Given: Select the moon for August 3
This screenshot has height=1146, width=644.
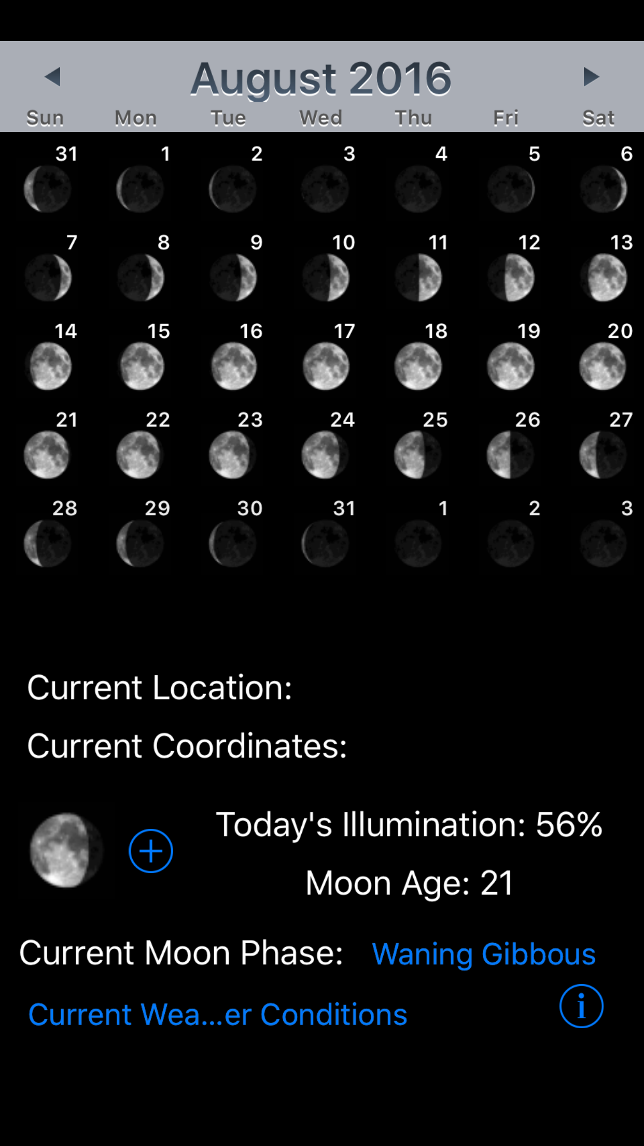Looking at the screenshot, I should point(326,189).
